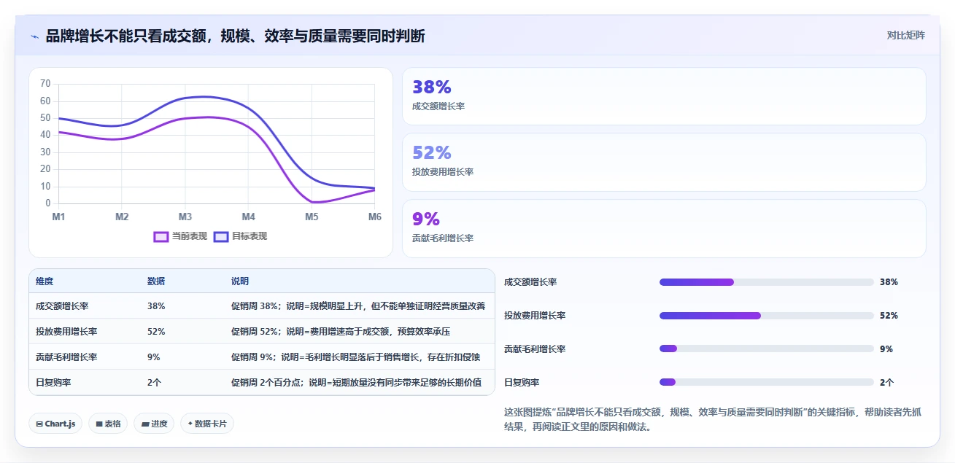Viewport: 955px width, 463px height.
Task: Toggle the 当前表现 legend swatch
Action: coord(161,236)
